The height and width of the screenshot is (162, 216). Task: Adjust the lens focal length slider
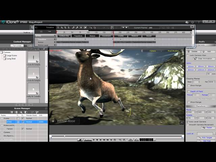[x=188, y=74]
